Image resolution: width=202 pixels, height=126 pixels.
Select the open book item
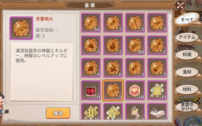[x=157, y=111]
